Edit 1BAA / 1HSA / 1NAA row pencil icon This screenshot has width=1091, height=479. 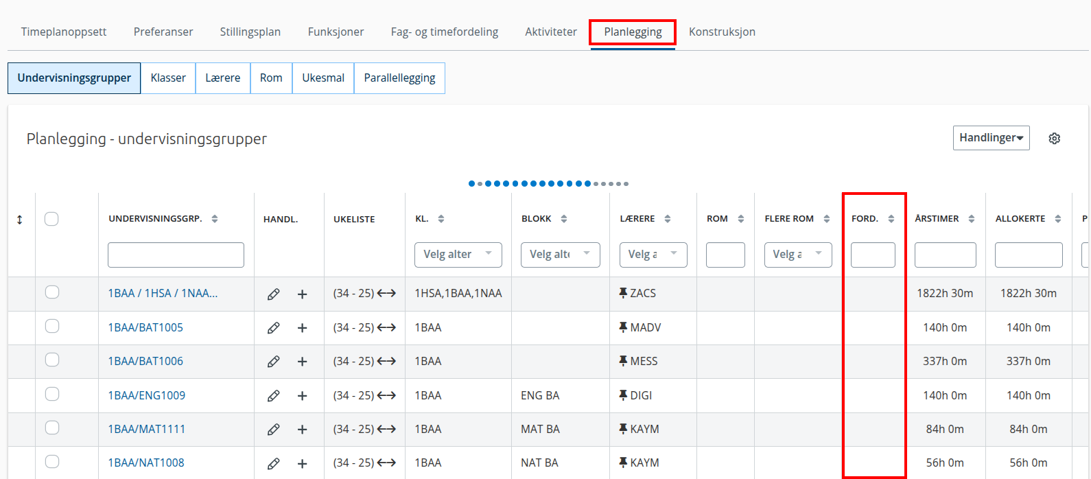tap(273, 294)
